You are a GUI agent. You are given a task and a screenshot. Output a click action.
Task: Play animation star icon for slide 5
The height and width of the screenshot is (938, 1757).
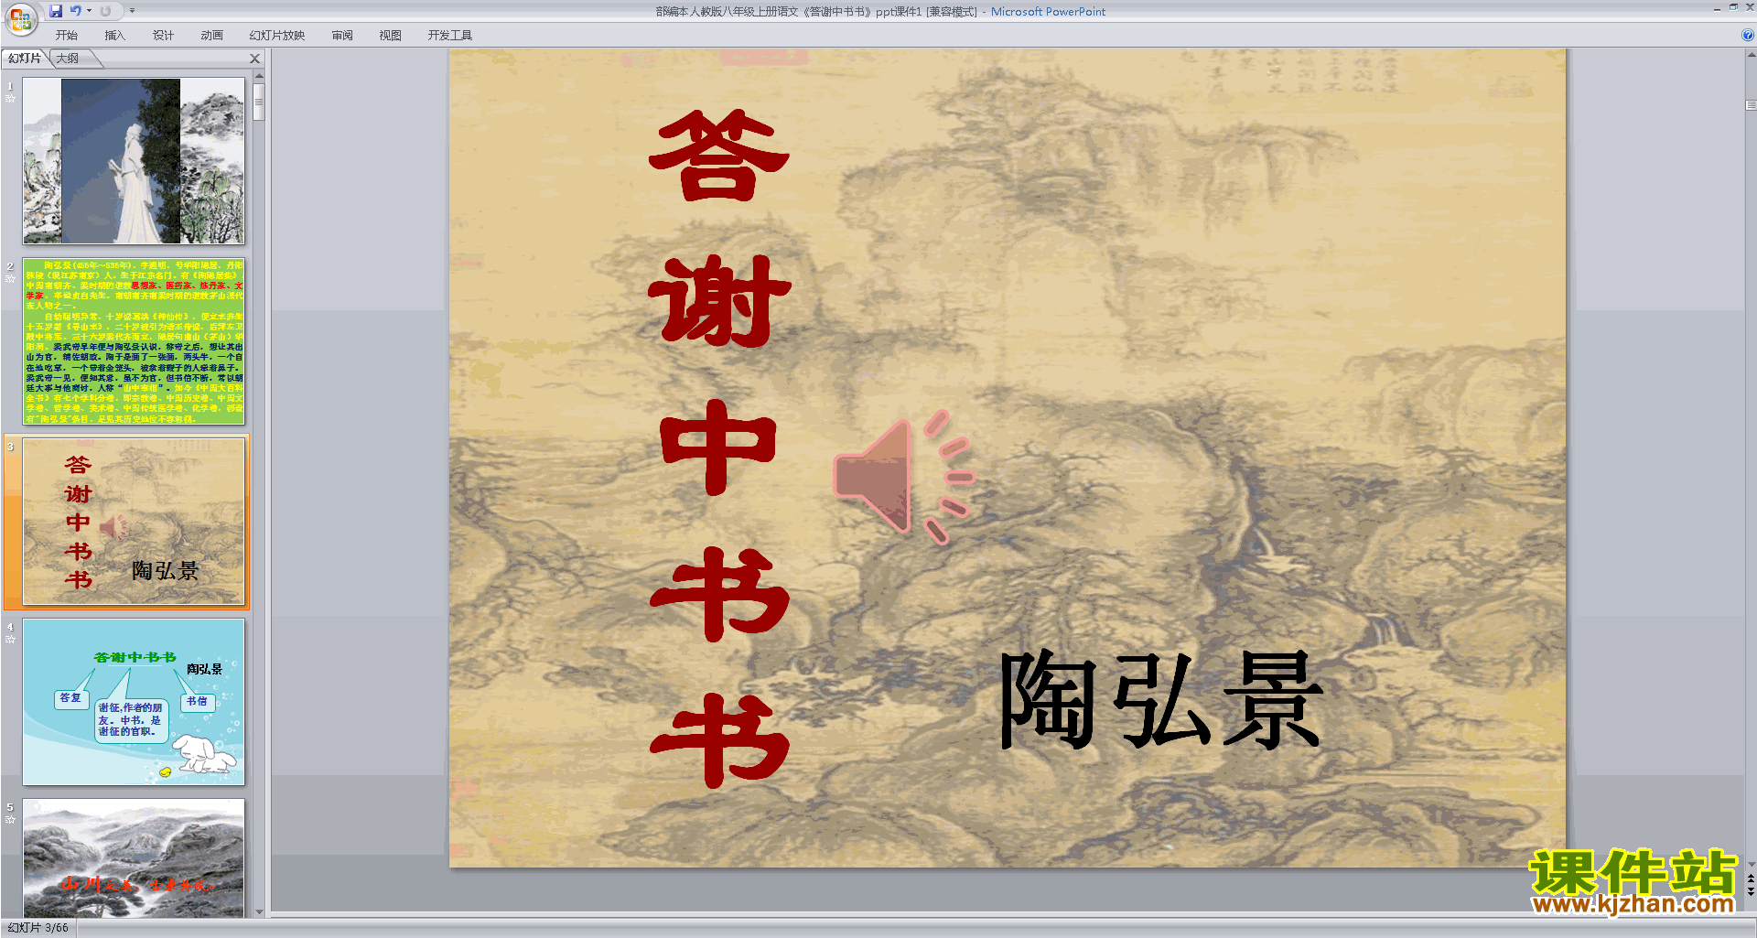11,820
